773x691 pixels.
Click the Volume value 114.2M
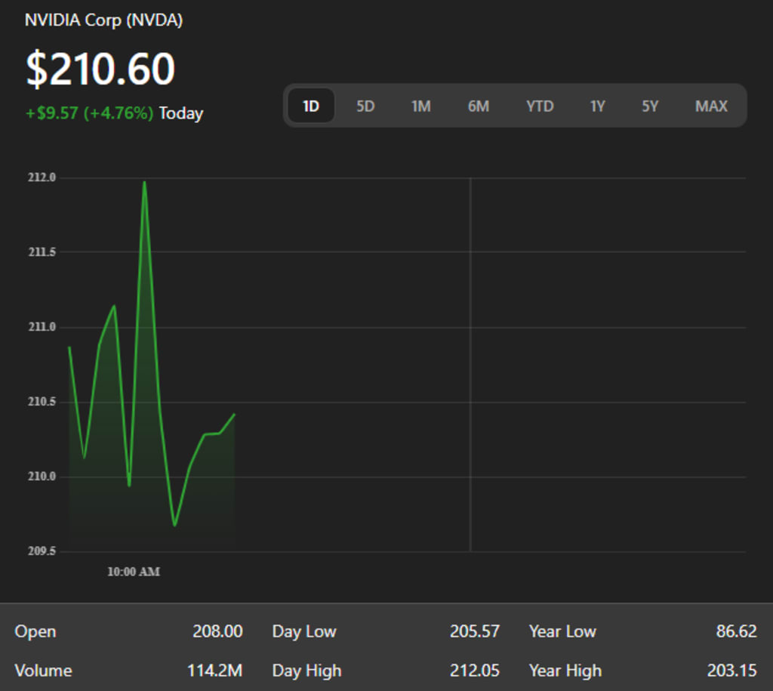[215, 671]
